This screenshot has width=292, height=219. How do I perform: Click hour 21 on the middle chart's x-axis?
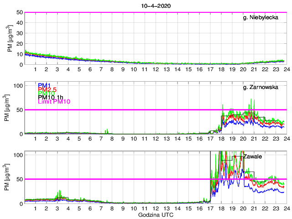(254, 139)
